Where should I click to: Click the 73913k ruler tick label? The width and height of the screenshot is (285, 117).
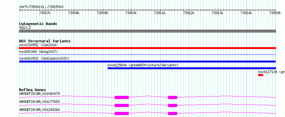tap(217, 13)
